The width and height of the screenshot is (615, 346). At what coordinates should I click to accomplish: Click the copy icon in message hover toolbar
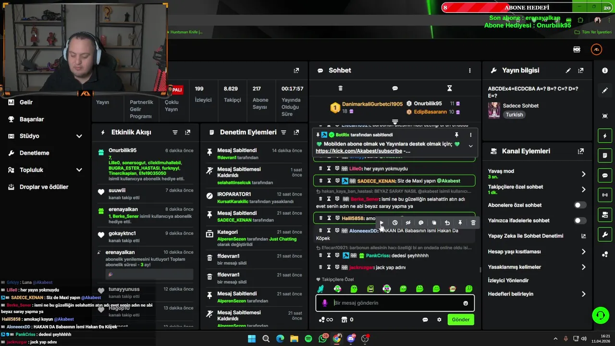[x=434, y=223]
